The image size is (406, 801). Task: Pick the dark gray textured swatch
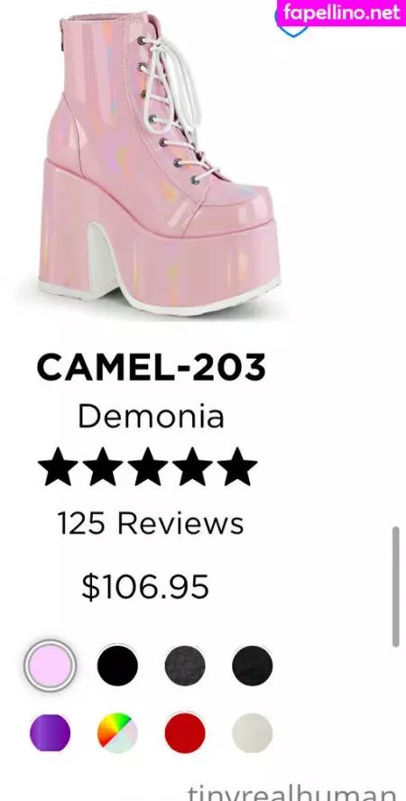[x=185, y=666]
